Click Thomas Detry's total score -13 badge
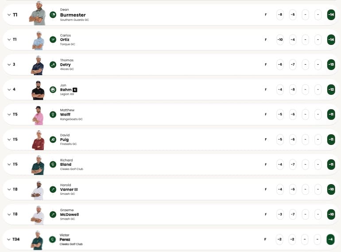Viewport: 341px width, 252px height. (x=331, y=65)
